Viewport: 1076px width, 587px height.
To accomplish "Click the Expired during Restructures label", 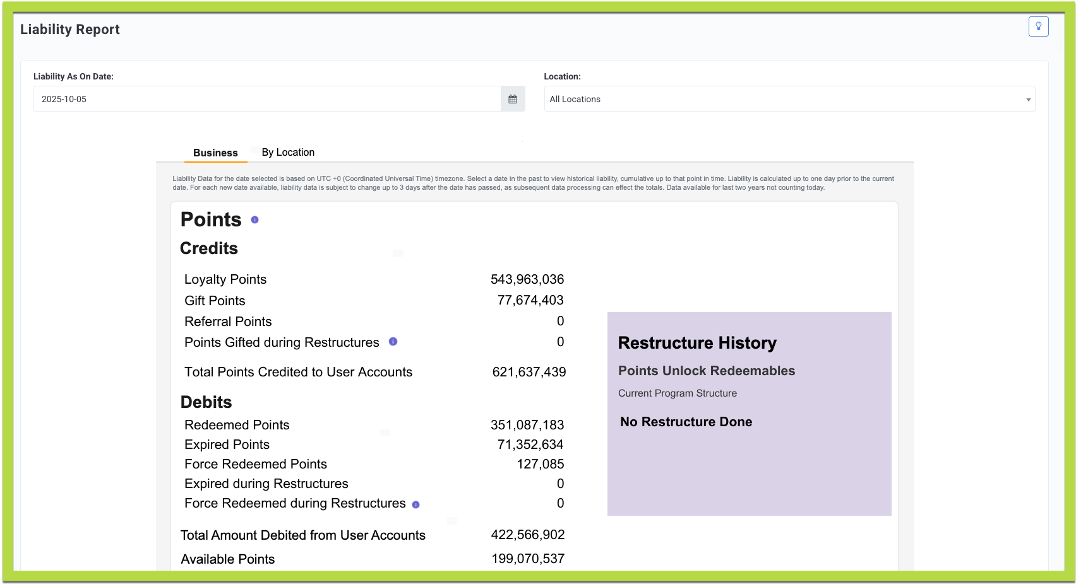I will (x=266, y=484).
